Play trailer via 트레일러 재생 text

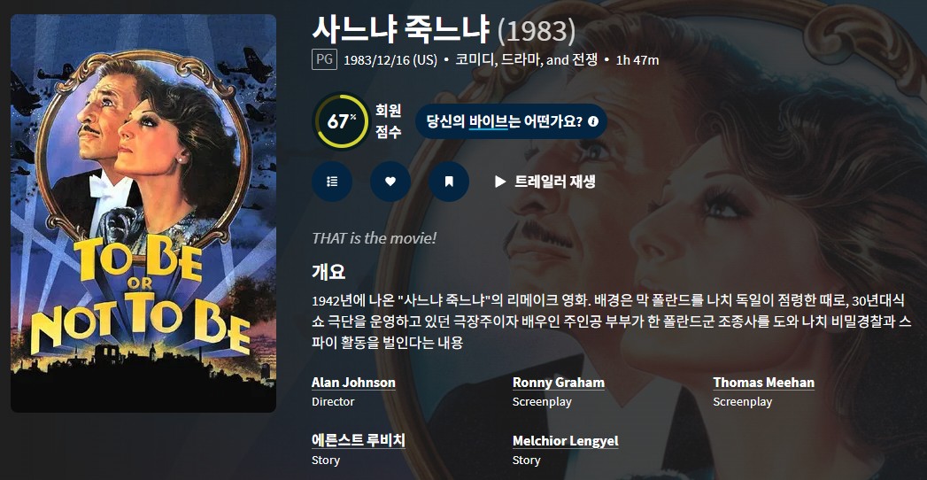point(554,182)
